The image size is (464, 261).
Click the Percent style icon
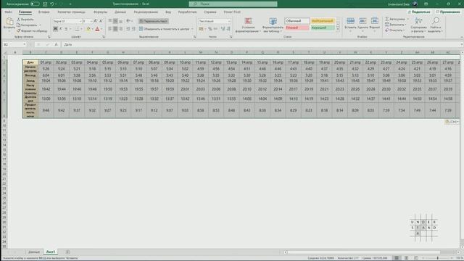(210, 29)
